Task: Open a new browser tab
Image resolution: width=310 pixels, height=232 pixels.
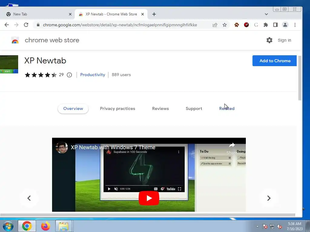Action: [x=154, y=14]
